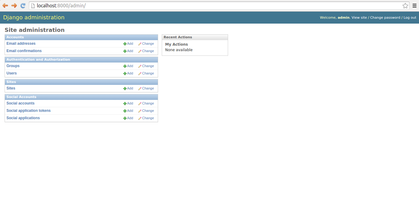Open Social applications model list
This screenshot has height=220, width=419.
tap(23, 118)
